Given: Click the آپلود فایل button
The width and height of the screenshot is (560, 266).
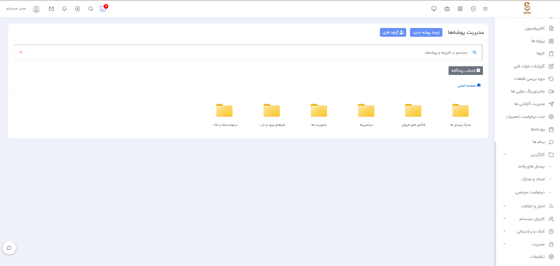Looking at the screenshot, I should (x=393, y=32).
